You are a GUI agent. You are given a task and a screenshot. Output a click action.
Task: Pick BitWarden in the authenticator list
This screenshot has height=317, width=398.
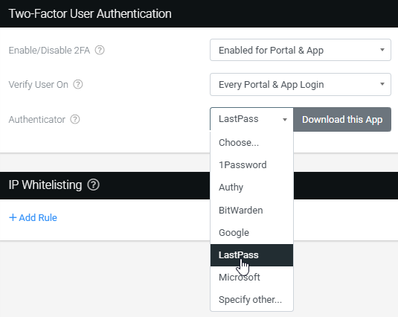[251, 210]
